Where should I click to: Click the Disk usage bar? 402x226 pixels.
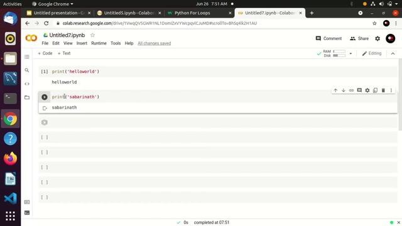tap(339, 55)
